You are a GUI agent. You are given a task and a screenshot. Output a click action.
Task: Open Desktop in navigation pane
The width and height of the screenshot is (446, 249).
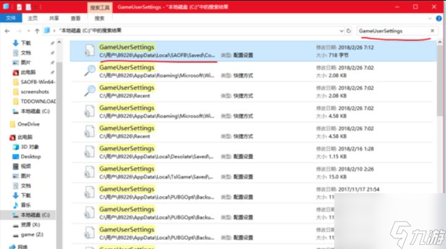point(30,156)
